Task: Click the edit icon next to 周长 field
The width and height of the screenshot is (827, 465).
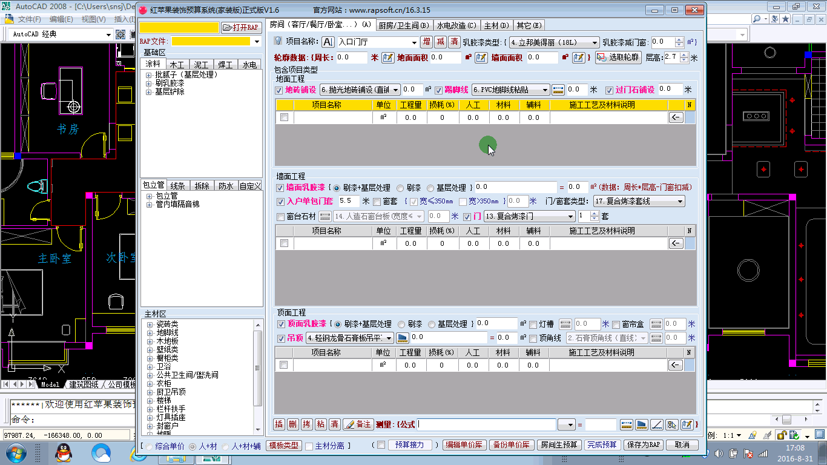Action: click(x=387, y=58)
